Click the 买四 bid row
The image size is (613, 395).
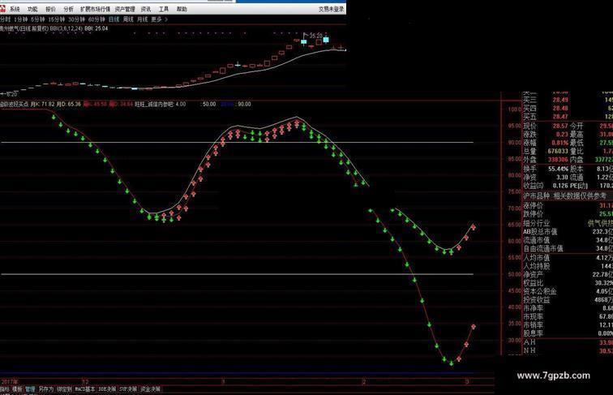click(568, 108)
